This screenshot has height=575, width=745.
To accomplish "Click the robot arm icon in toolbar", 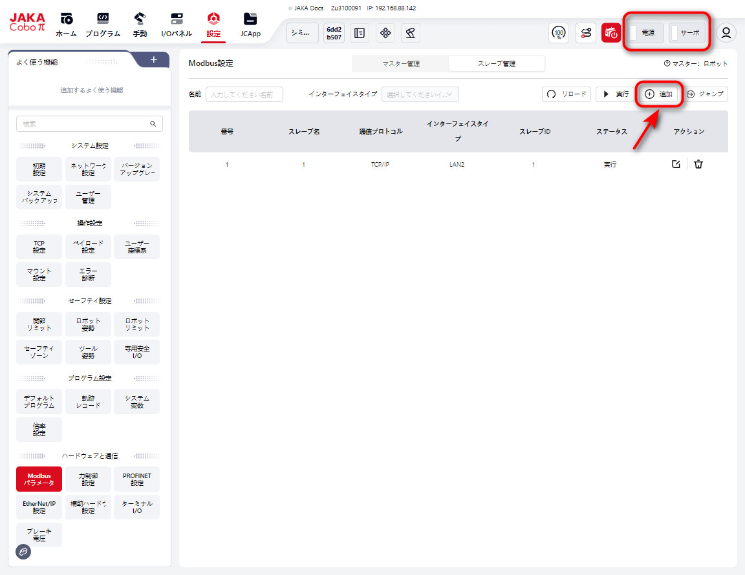I will 411,33.
